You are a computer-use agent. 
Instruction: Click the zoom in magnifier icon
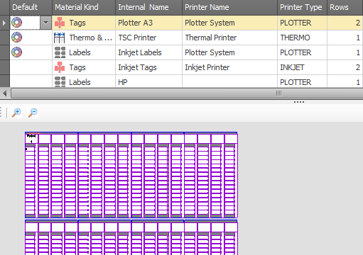(x=16, y=113)
